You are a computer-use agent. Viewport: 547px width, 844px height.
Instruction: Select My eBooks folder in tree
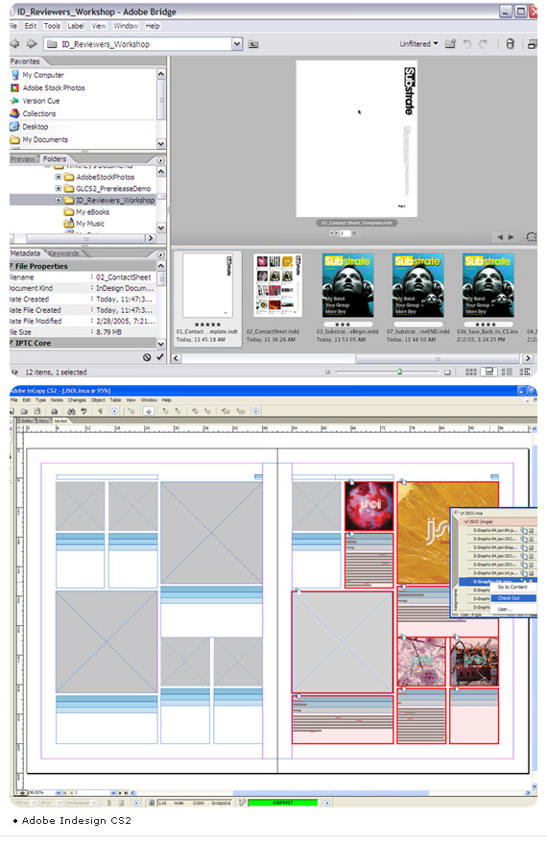(87, 212)
